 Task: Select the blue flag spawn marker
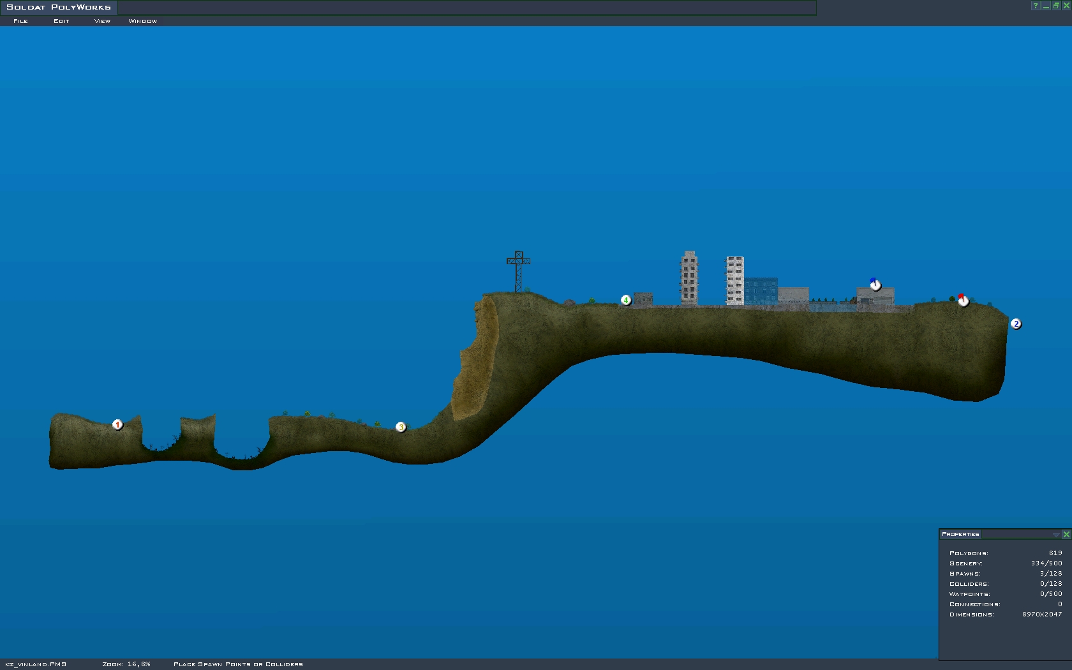pyautogui.click(x=875, y=285)
